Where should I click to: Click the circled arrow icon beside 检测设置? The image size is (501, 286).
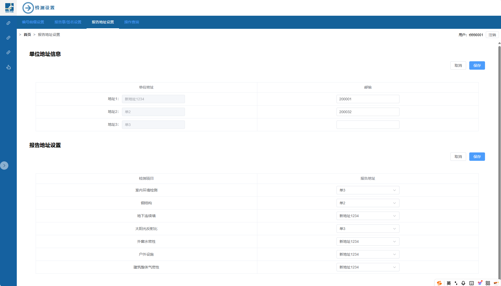point(28,8)
